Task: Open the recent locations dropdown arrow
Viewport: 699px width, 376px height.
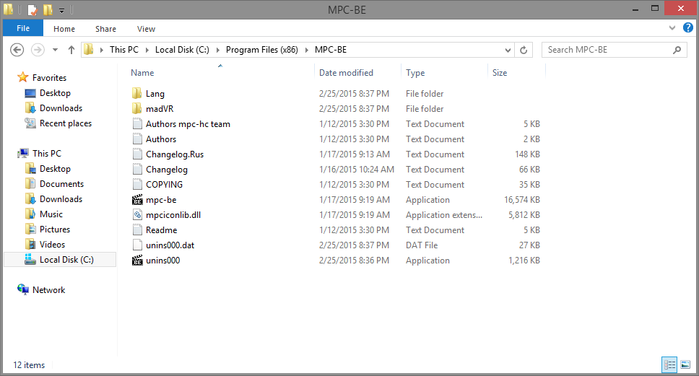Action: 56,50
